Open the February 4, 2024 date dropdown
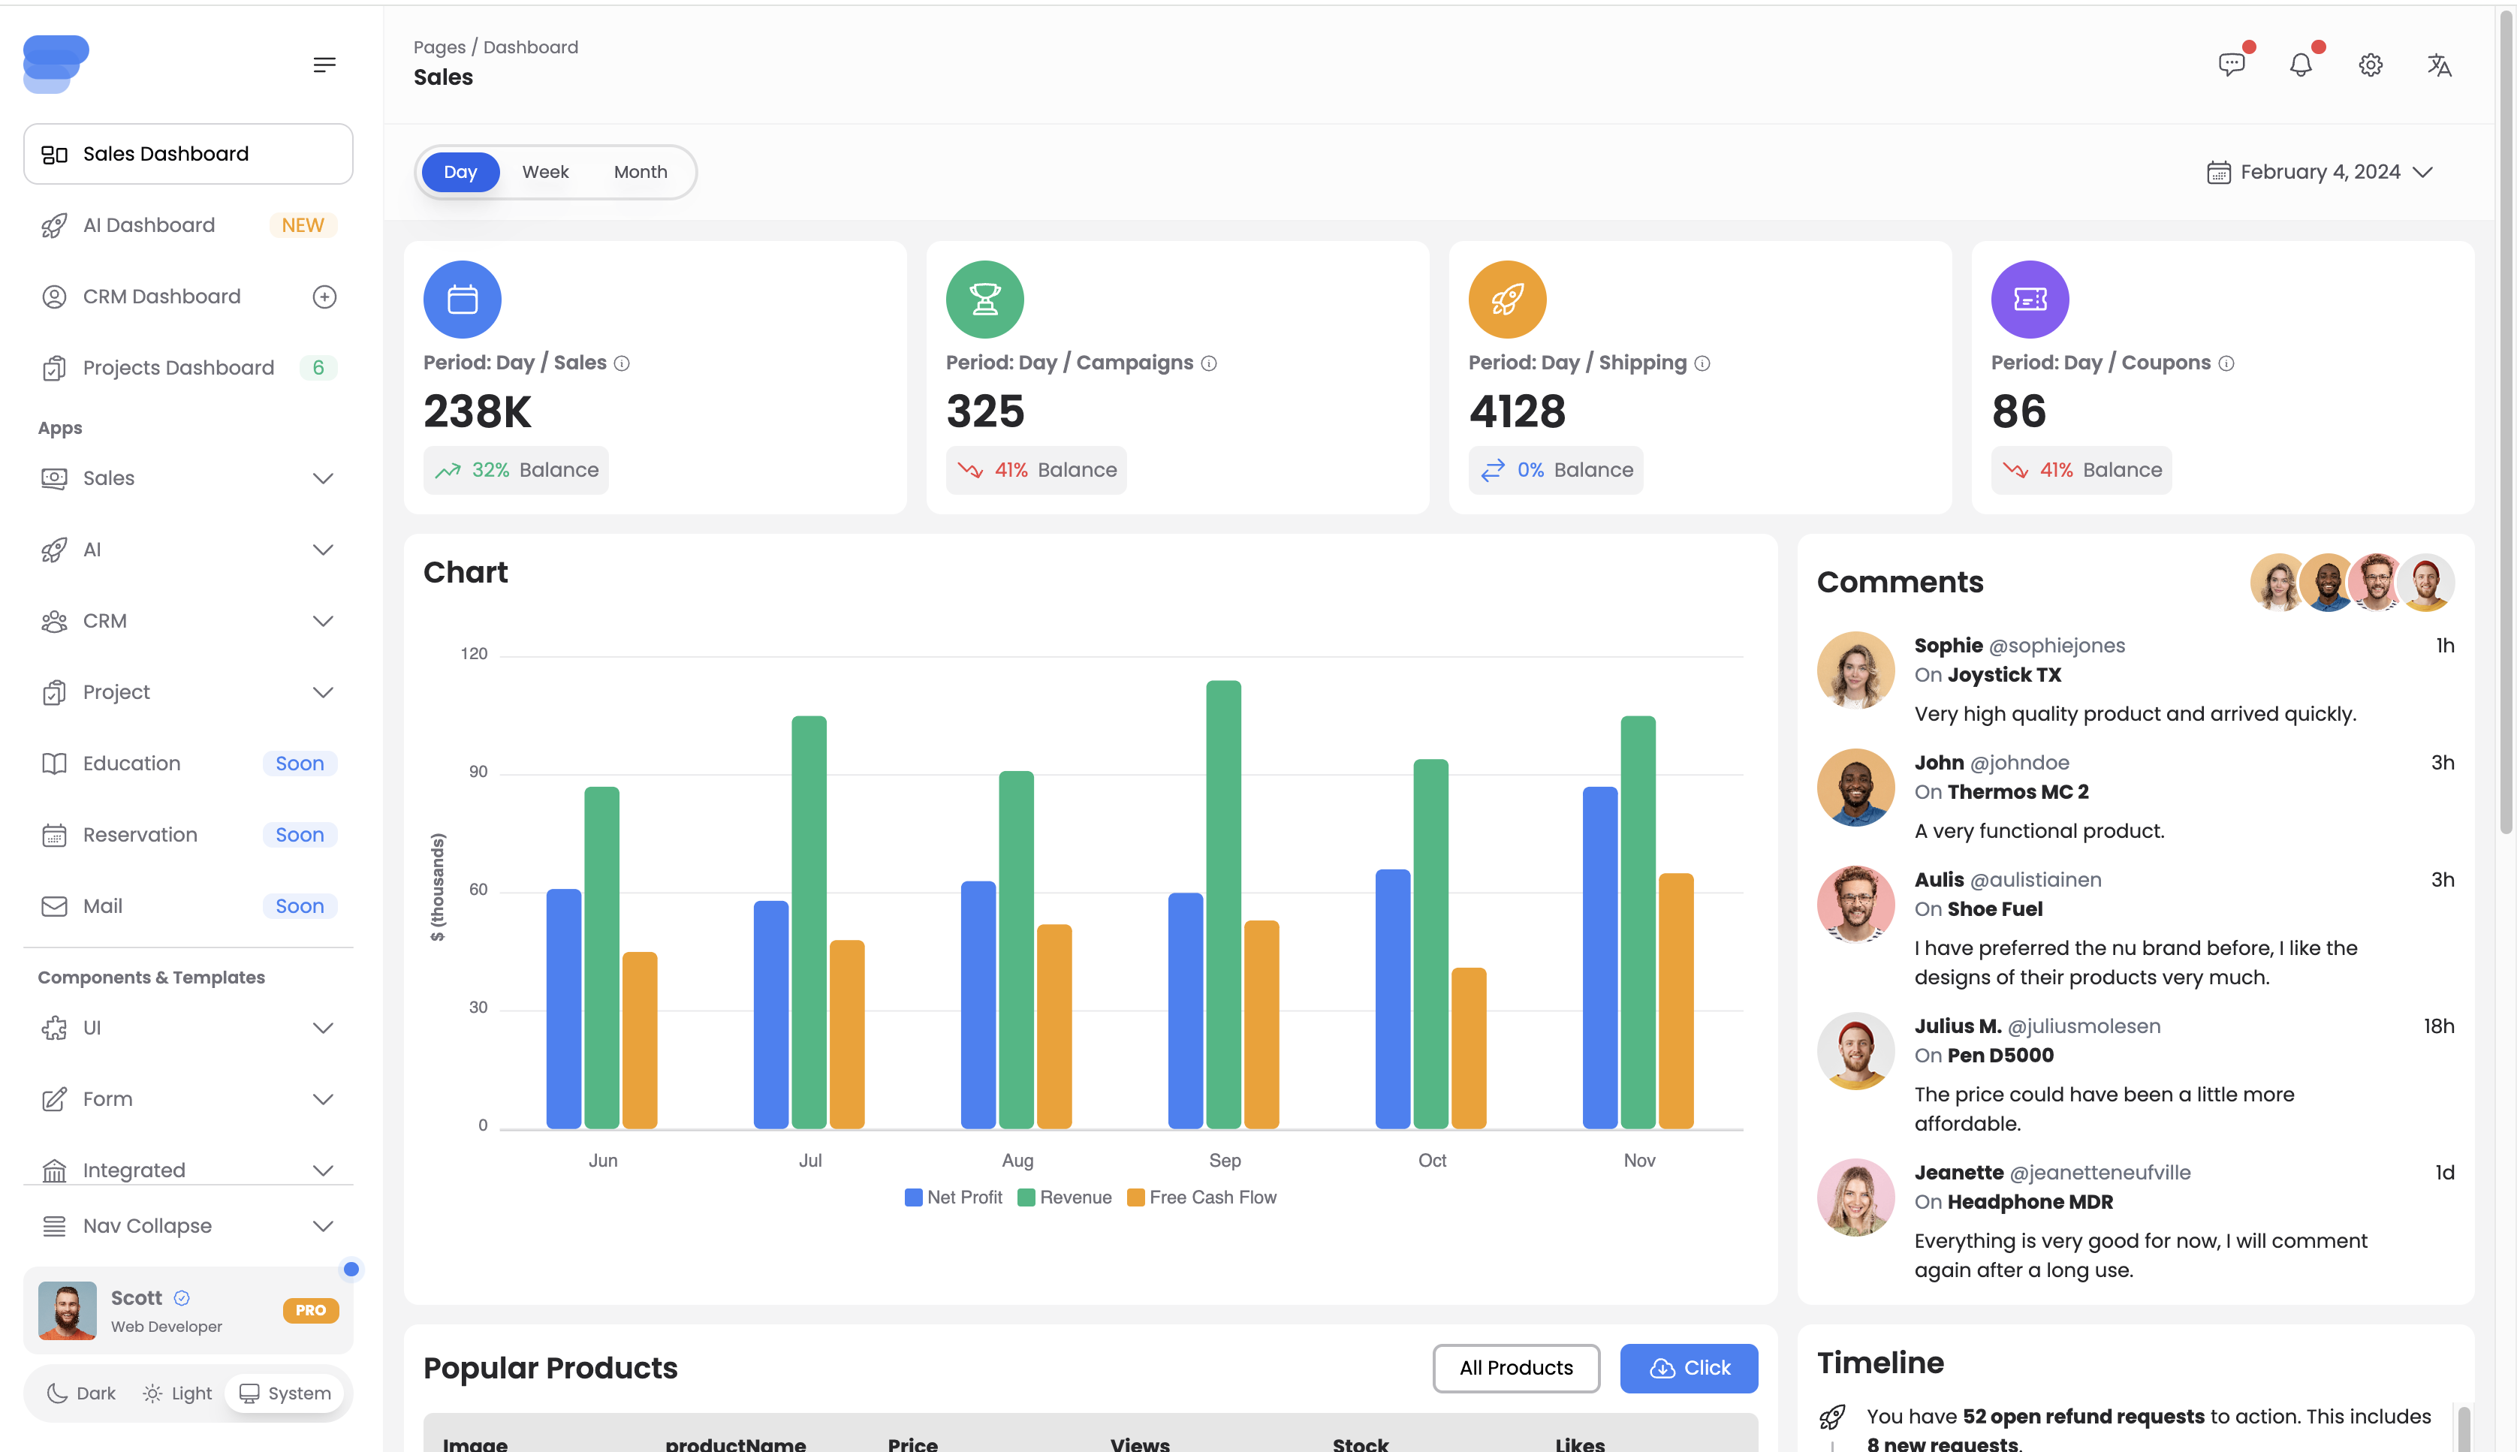 [2320, 173]
